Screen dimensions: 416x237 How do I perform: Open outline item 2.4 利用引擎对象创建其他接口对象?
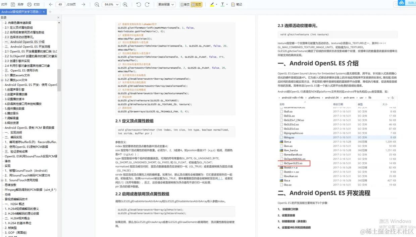27,66
